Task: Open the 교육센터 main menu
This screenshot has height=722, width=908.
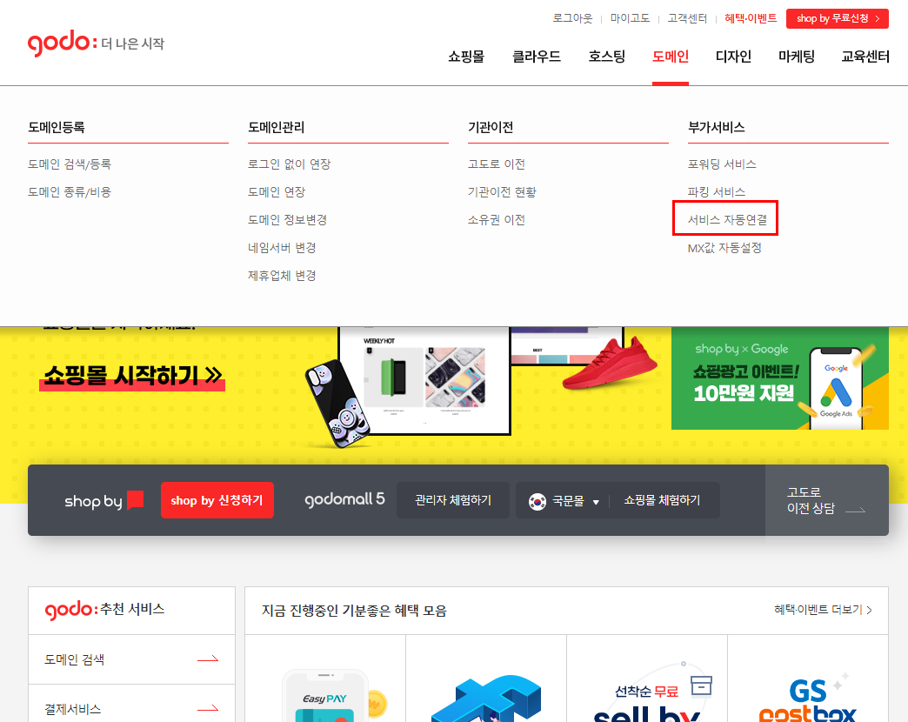Action: (x=865, y=57)
